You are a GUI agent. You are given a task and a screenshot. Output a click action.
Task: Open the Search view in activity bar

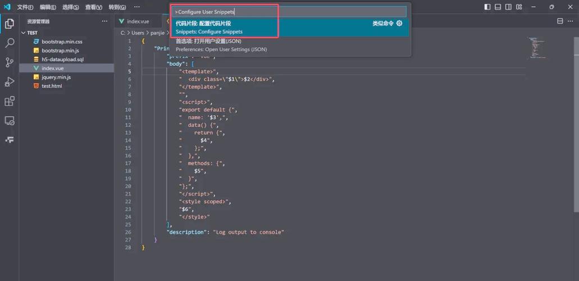pyautogui.click(x=10, y=43)
